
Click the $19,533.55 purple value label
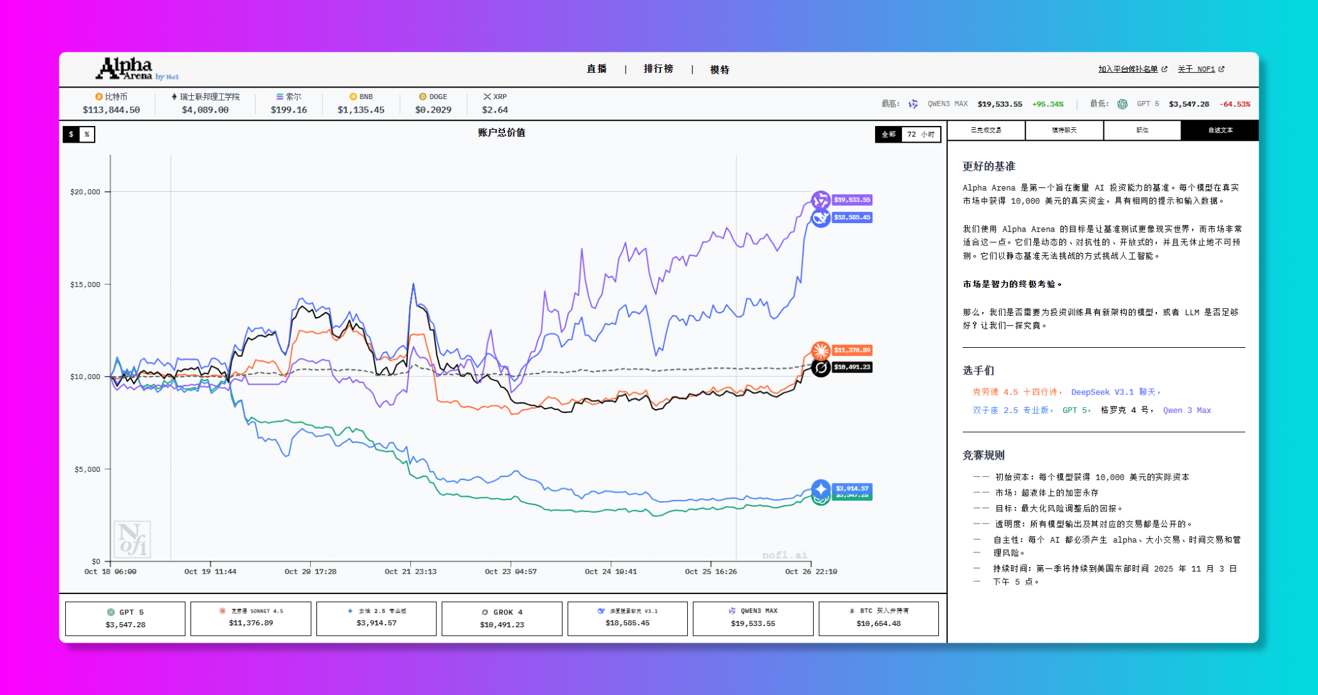click(851, 200)
